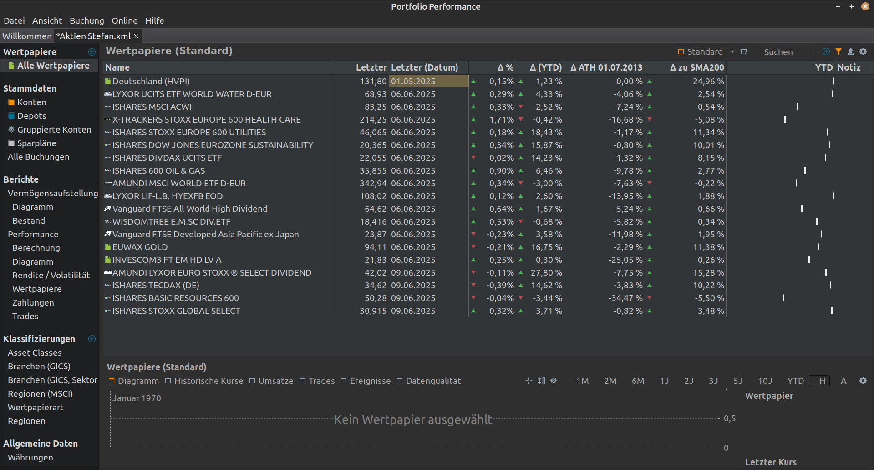Image resolution: width=874 pixels, height=470 pixels.
Task: Toggle the H chart range button
Action: 819,381
